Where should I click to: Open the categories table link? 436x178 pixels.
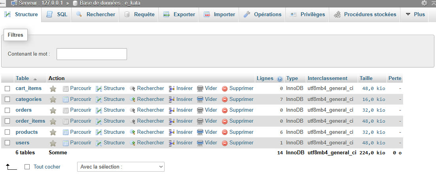click(28, 99)
